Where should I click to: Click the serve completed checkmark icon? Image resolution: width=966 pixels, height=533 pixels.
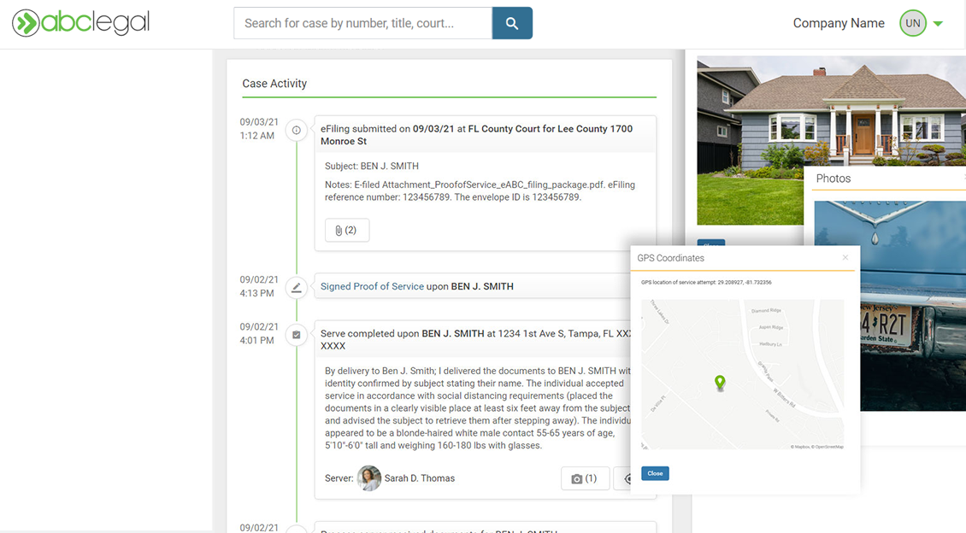coord(297,335)
